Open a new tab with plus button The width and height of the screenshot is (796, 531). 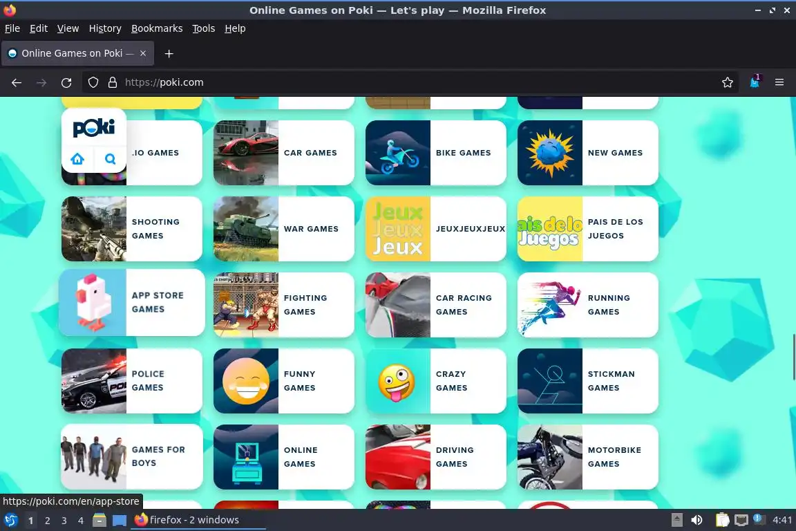169,53
